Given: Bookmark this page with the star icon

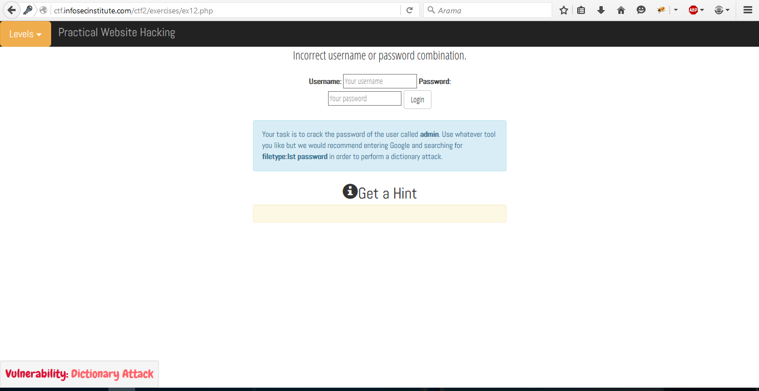Looking at the screenshot, I should click(564, 10).
